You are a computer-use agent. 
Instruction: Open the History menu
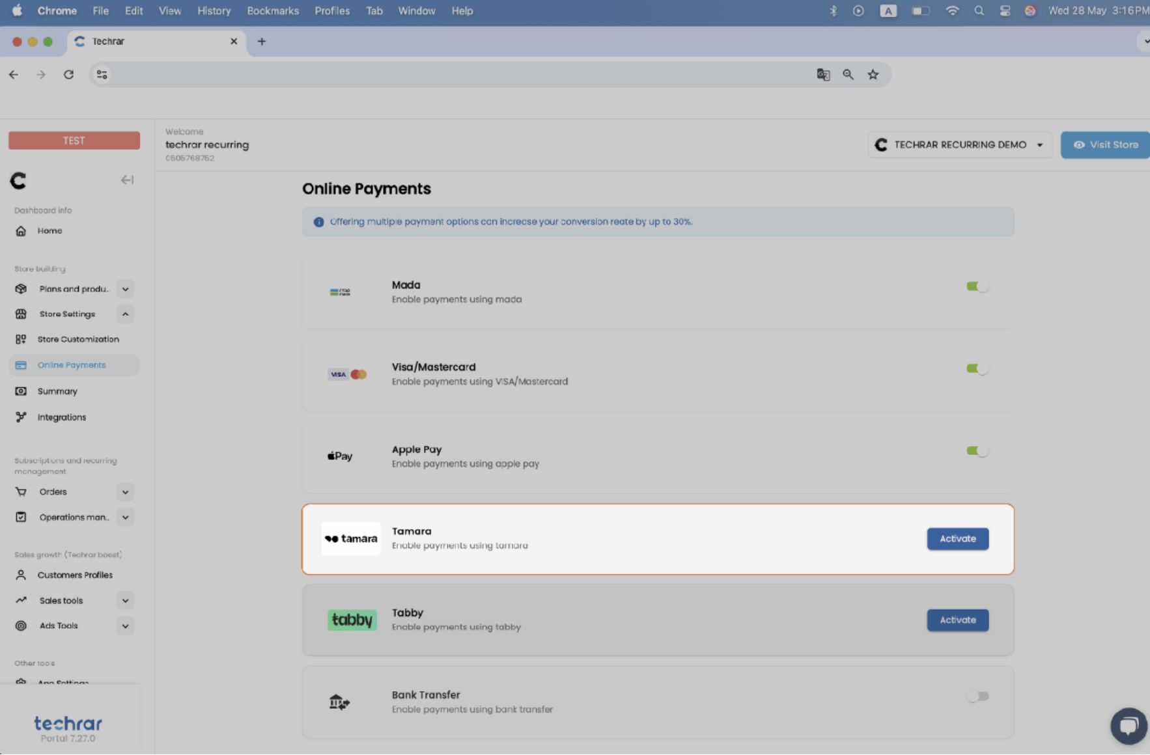214,11
